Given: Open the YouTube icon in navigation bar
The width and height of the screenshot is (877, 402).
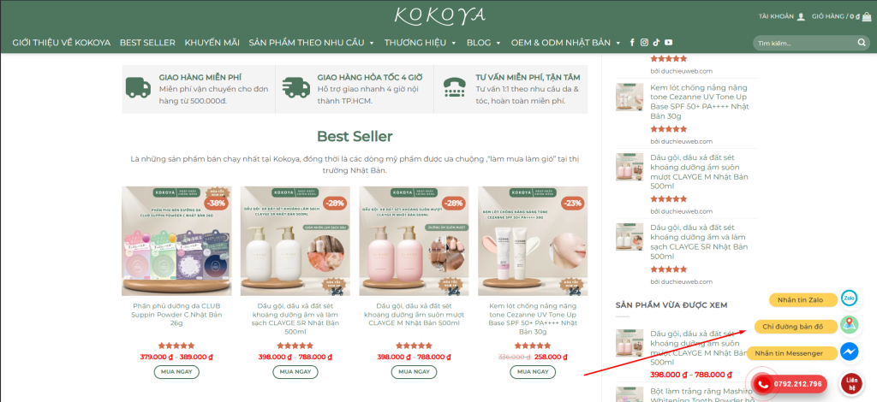Looking at the screenshot, I should (x=668, y=43).
